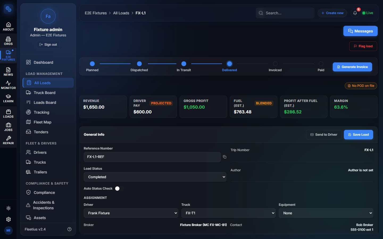
Task: Click the Invoiced step in progress tracker
Action: (x=275, y=66)
